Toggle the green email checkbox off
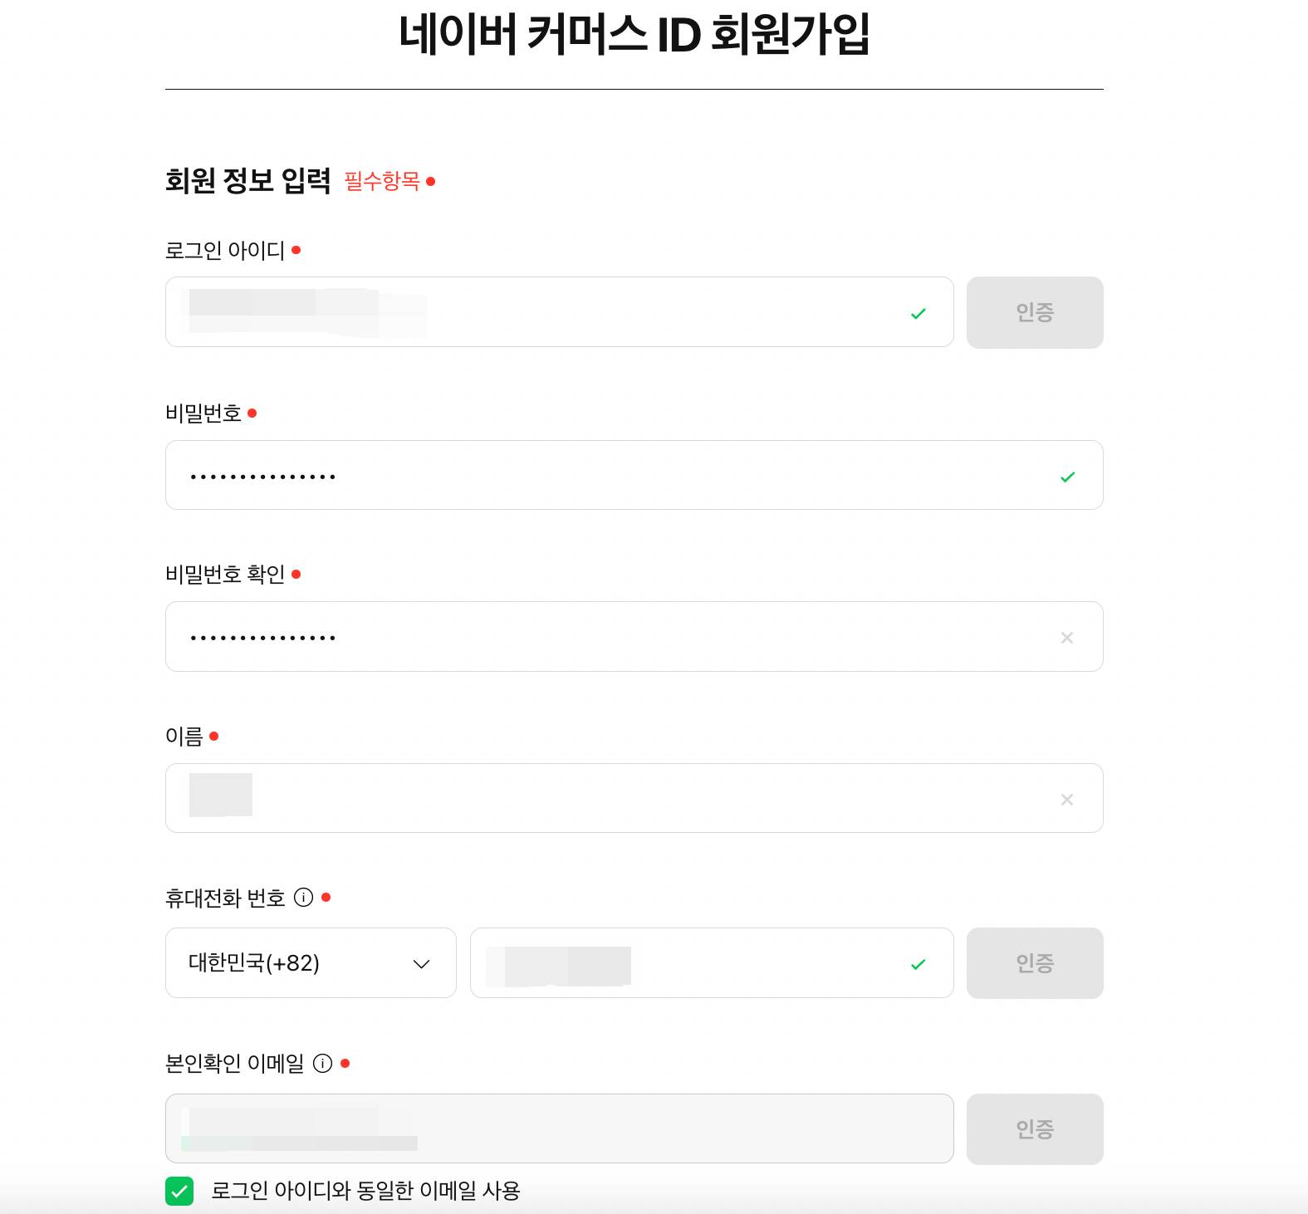1308x1214 pixels. point(178,1191)
